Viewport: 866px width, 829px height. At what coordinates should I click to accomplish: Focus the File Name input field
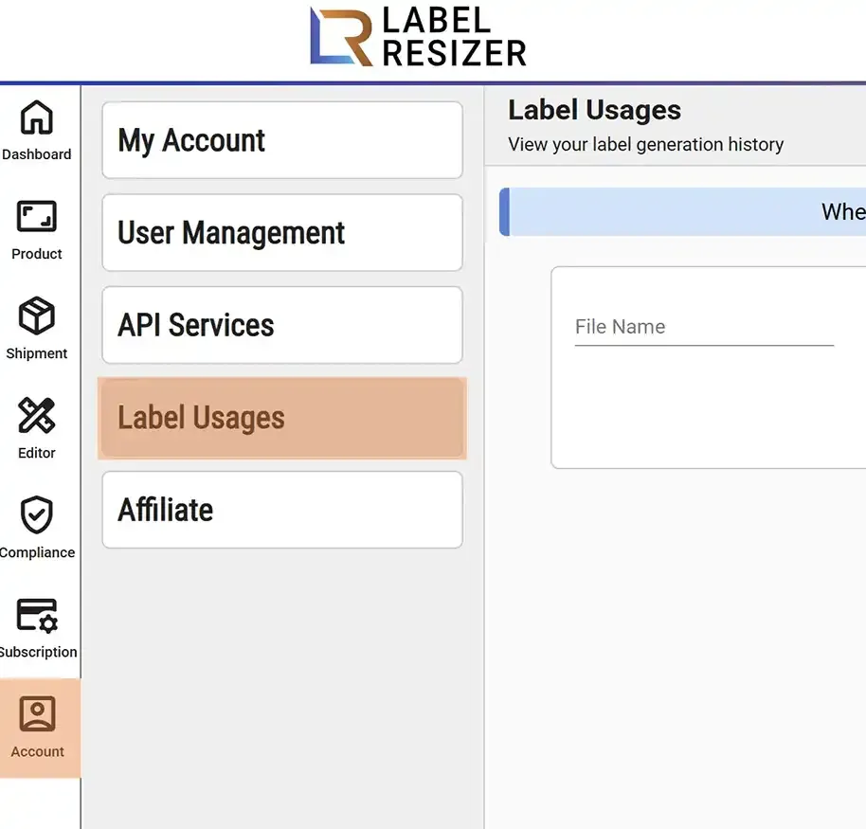[704, 327]
